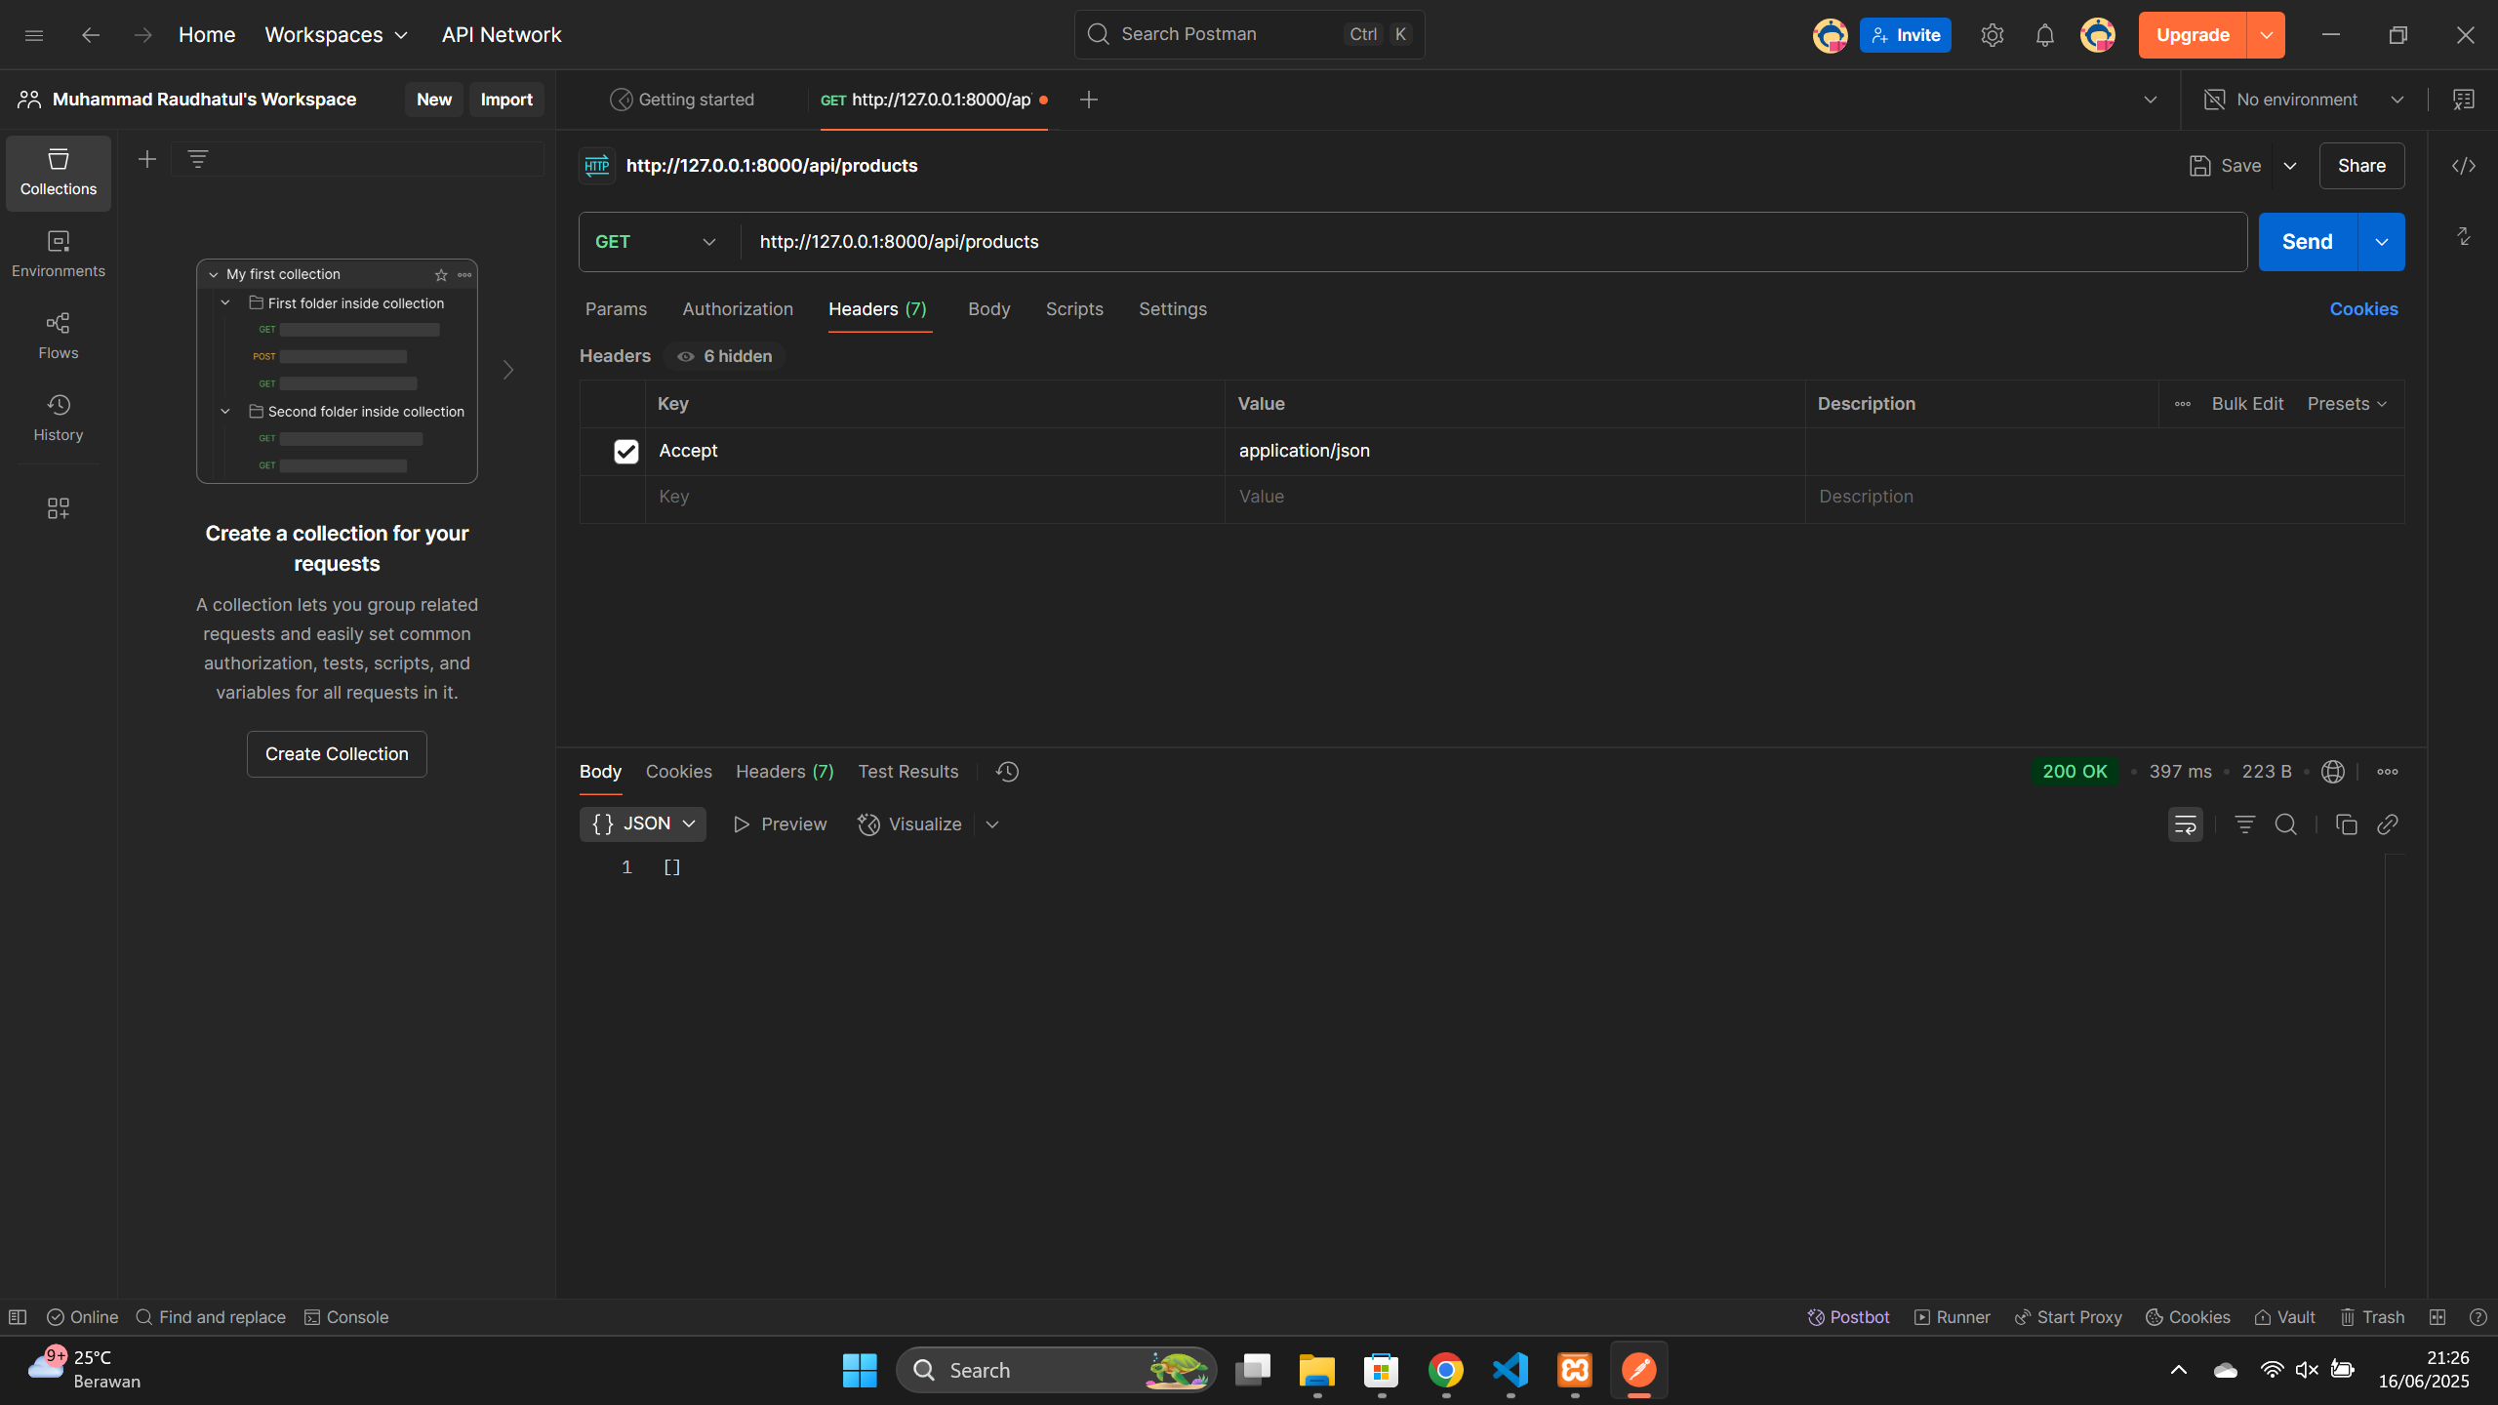Switch to the Authorization tab
Screen dimensions: 2498x1405
coord(738,309)
